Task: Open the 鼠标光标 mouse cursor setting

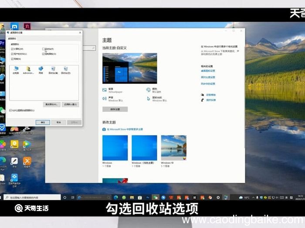Action: click(x=149, y=99)
